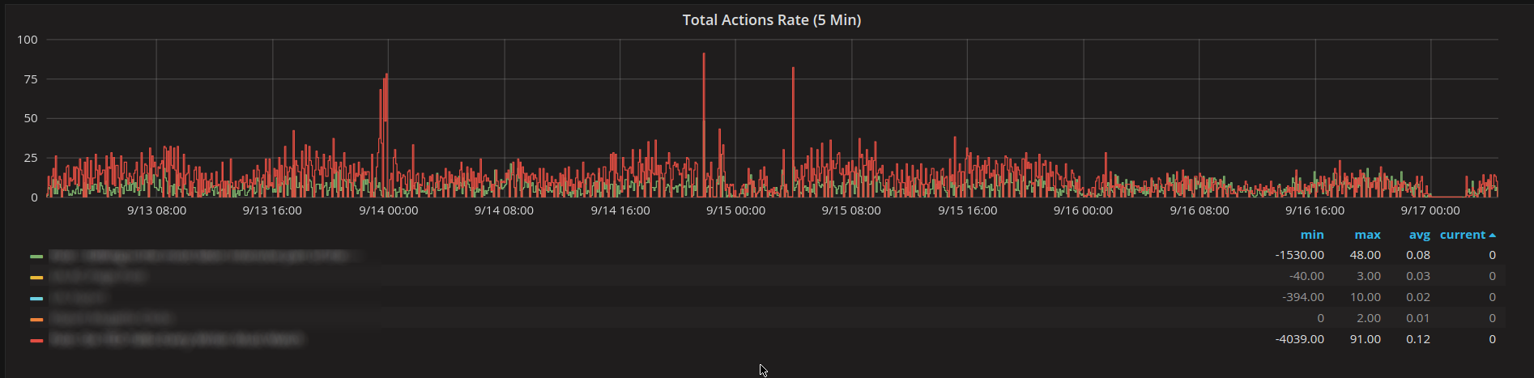
Task: Isolate the orange series legend entry
Action: 110,319
